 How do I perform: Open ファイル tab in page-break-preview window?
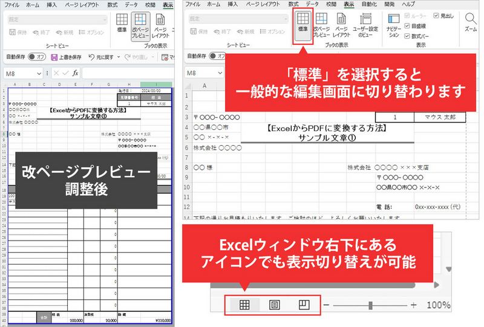point(11,5)
